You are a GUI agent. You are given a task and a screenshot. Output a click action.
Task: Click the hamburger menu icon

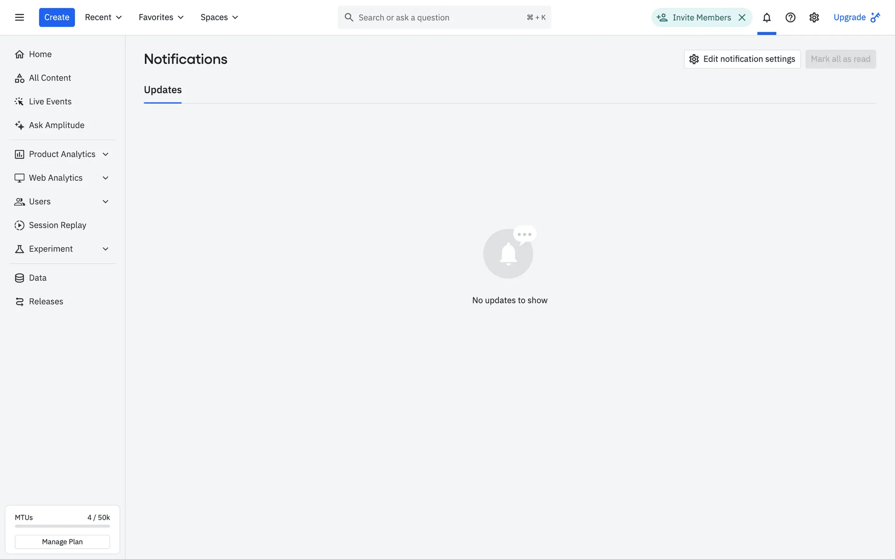pyautogui.click(x=19, y=17)
